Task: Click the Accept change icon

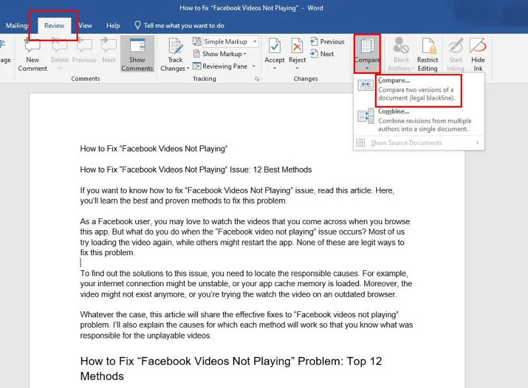Action: tap(275, 46)
